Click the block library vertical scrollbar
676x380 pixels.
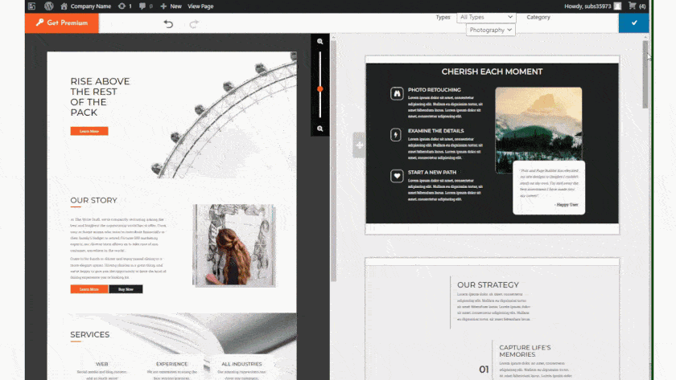(645, 75)
